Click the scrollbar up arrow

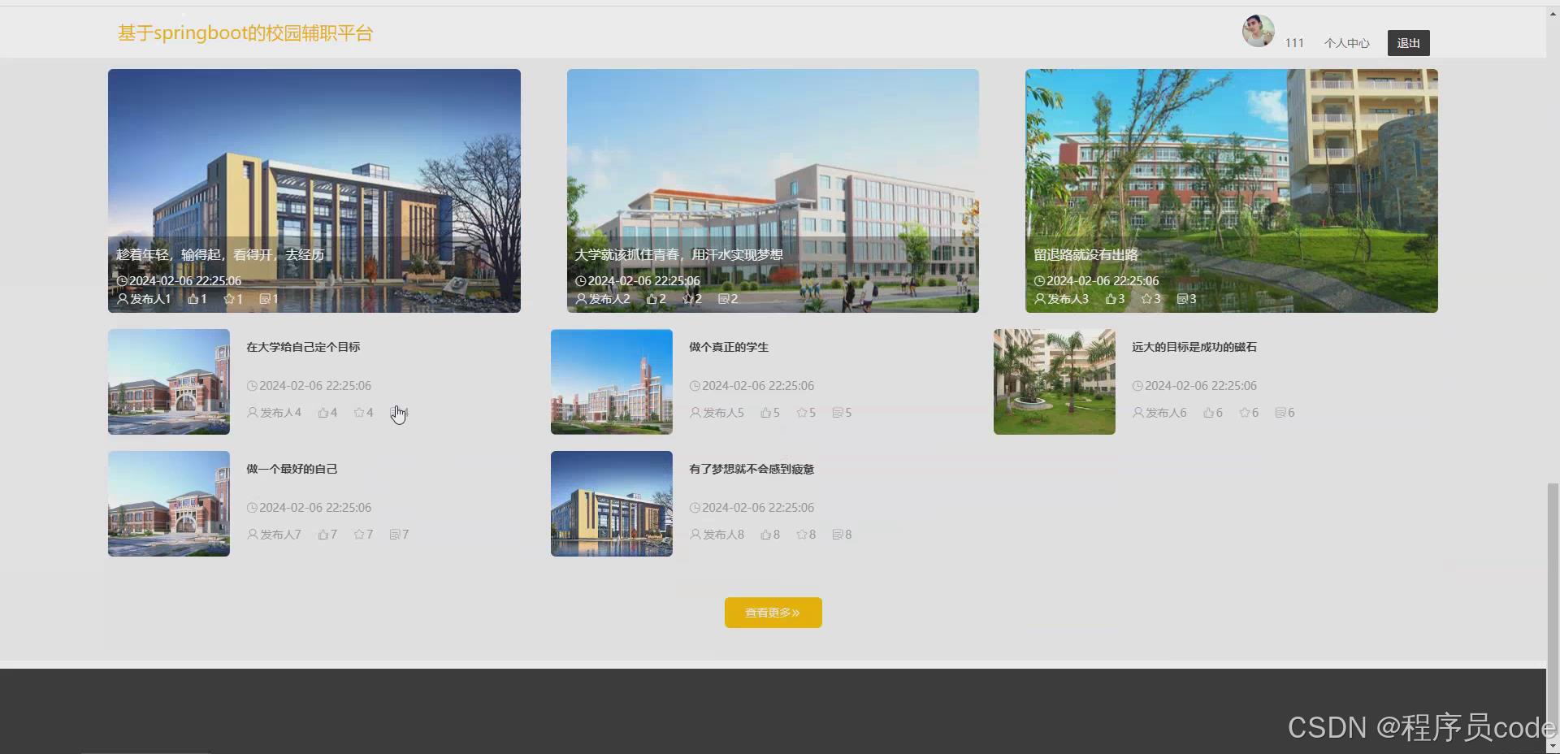[1553, 12]
